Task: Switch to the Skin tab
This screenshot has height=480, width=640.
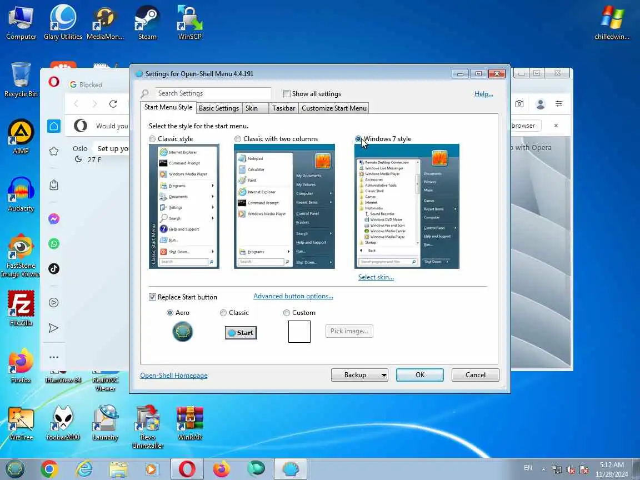Action: click(255, 108)
